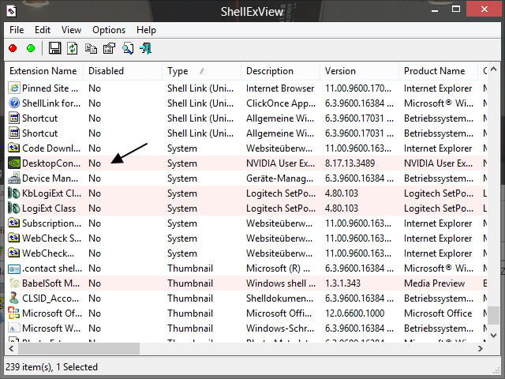
Task: Click the Microsoft W... row icon
Action: point(14,328)
